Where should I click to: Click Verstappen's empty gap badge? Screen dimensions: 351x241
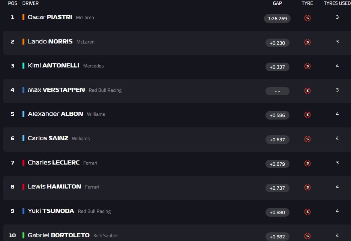click(277, 91)
